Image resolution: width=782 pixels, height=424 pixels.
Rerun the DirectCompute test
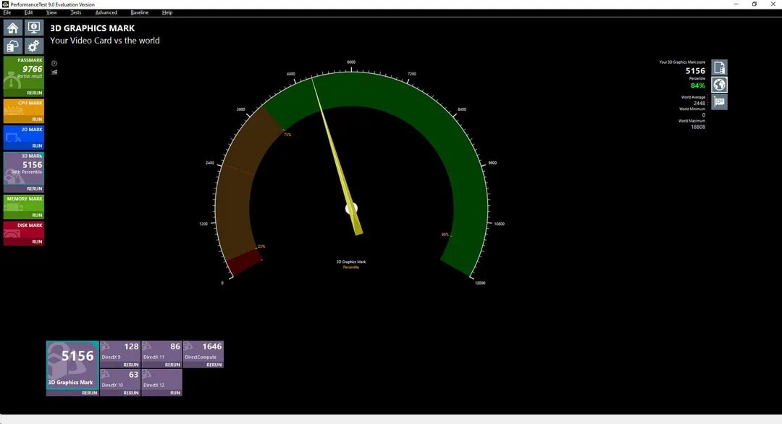(x=214, y=365)
